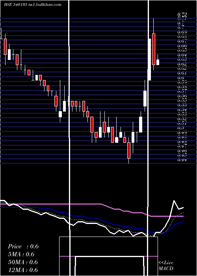Click the '50MA : 0.6' label
This screenshot has width=197, height=276.
click(x=23, y=262)
